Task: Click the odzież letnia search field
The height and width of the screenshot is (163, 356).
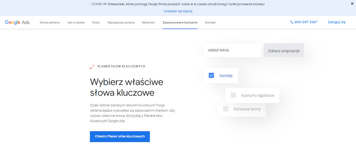Action: (232, 50)
